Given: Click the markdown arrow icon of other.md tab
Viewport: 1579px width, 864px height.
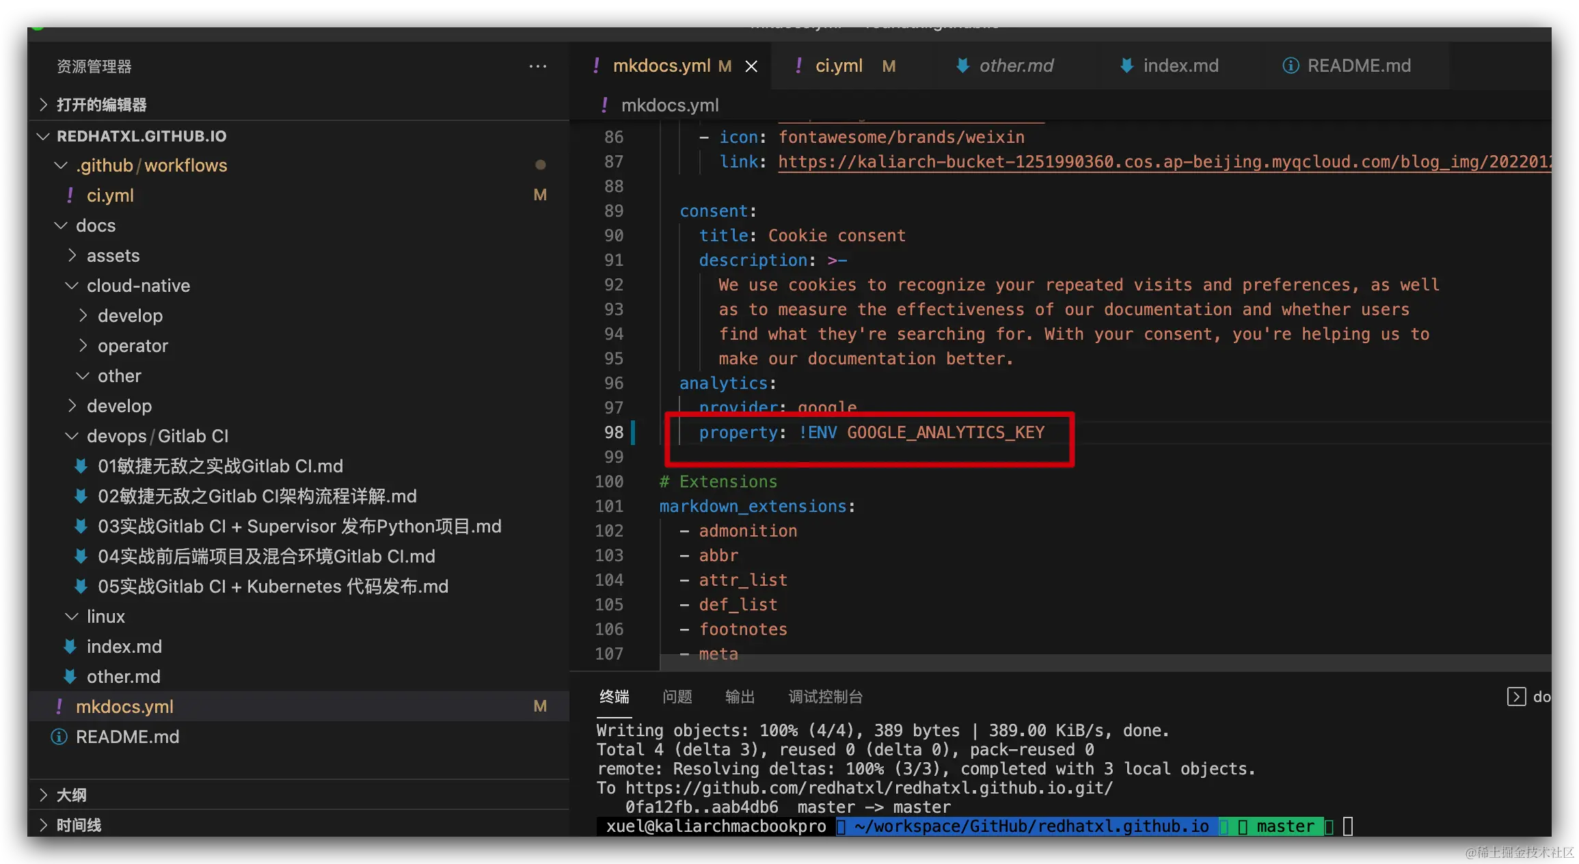Looking at the screenshot, I should [962, 66].
